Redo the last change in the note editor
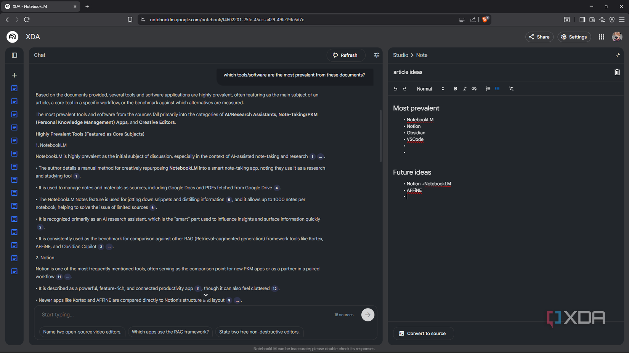The image size is (629, 353). point(404,89)
